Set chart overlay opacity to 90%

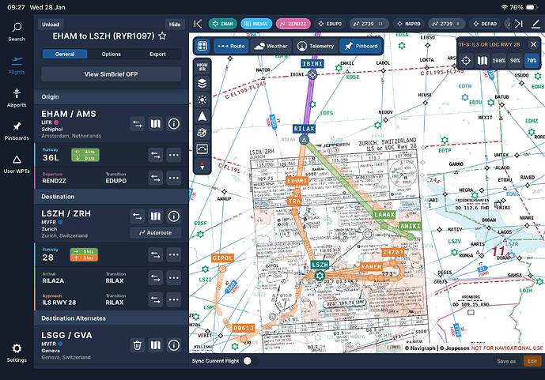(515, 60)
